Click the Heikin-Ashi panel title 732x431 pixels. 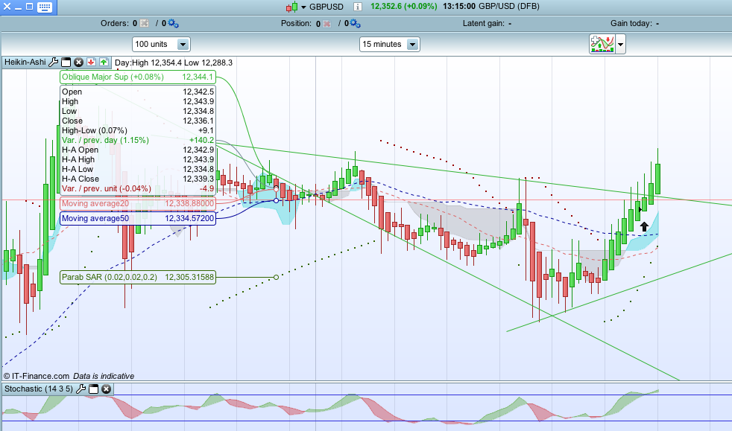(25, 62)
